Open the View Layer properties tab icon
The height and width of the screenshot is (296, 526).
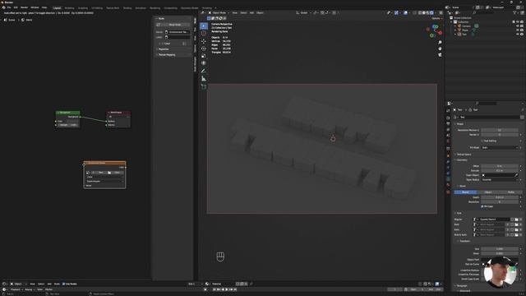[x=448, y=130]
